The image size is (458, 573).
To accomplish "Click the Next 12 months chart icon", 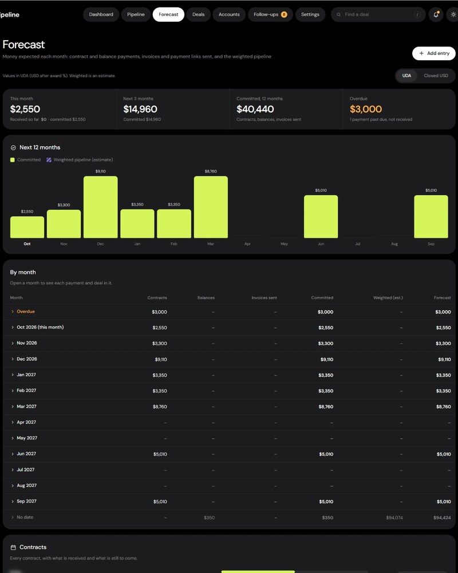I will [13, 148].
